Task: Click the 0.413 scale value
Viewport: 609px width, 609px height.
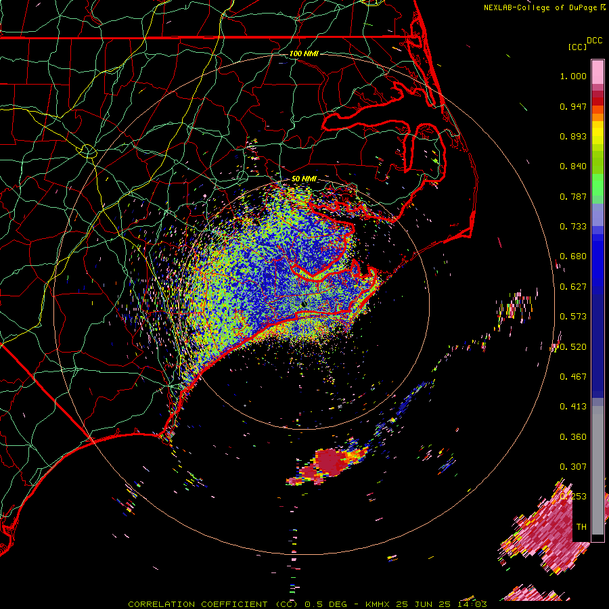Action: pyautogui.click(x=573, y=407)
